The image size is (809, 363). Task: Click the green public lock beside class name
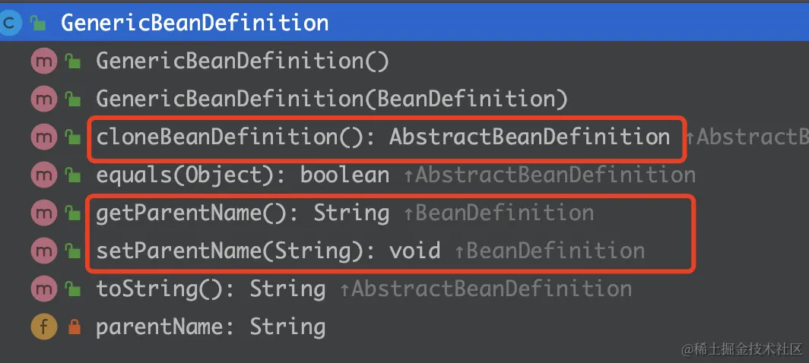38,23
